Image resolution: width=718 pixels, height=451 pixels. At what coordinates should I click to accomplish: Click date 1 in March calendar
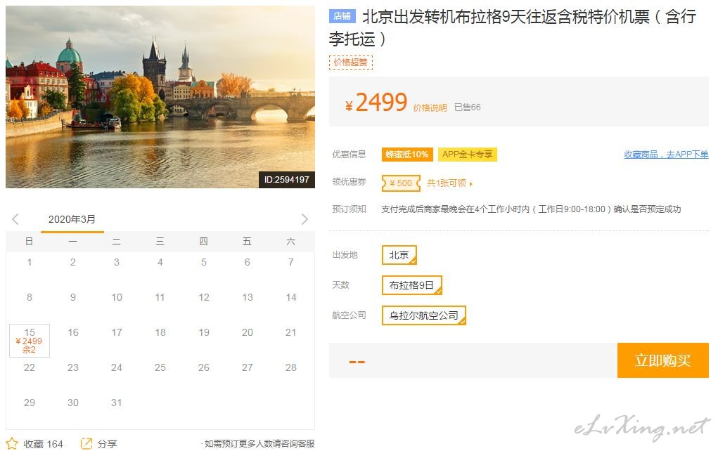(x=30, y=262)
